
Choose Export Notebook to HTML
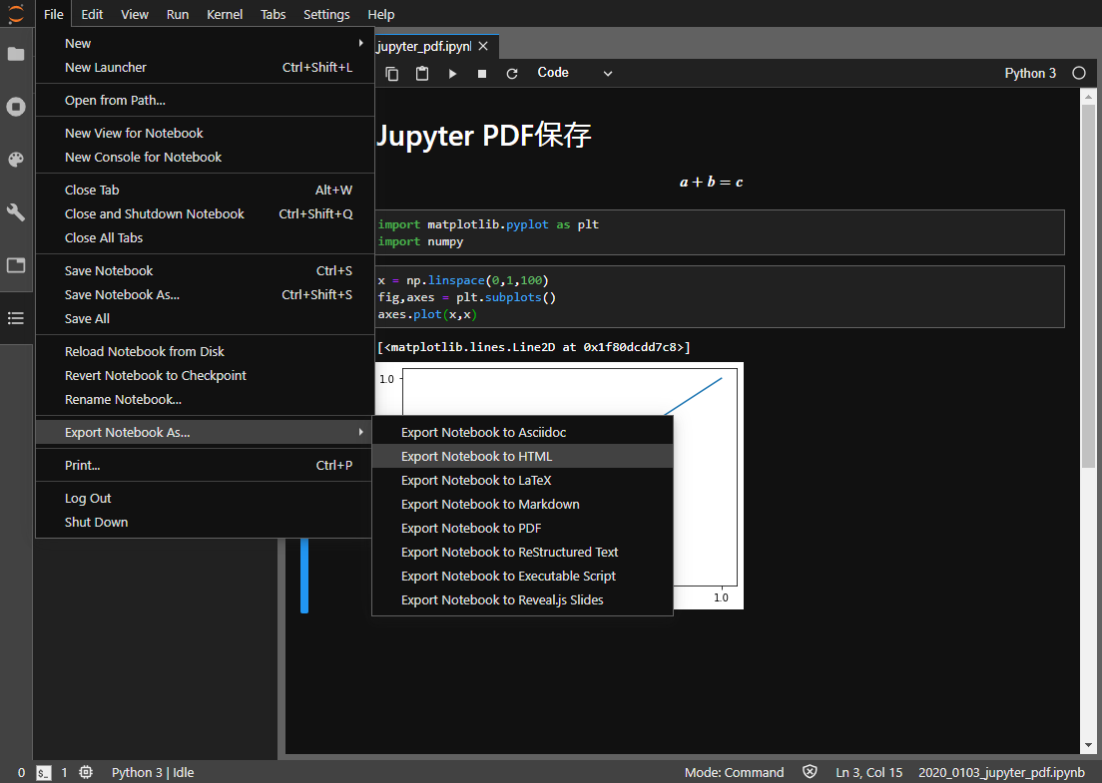click(x=522, y=457)
